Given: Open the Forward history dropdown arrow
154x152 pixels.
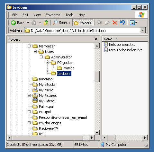Looking at the screenshot, I should point(40,23).
